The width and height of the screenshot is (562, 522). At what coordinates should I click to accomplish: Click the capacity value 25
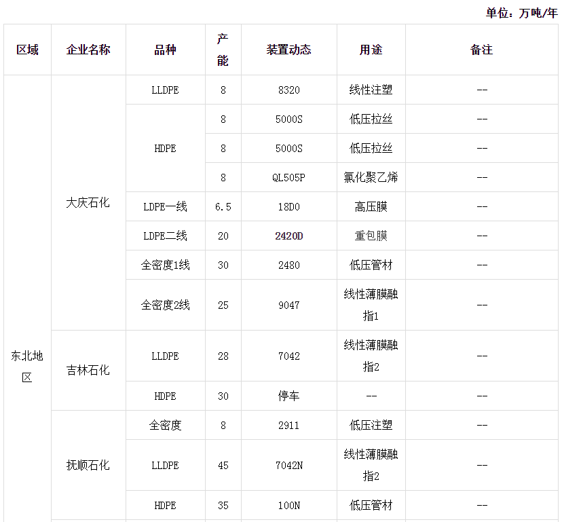point(223,305)
